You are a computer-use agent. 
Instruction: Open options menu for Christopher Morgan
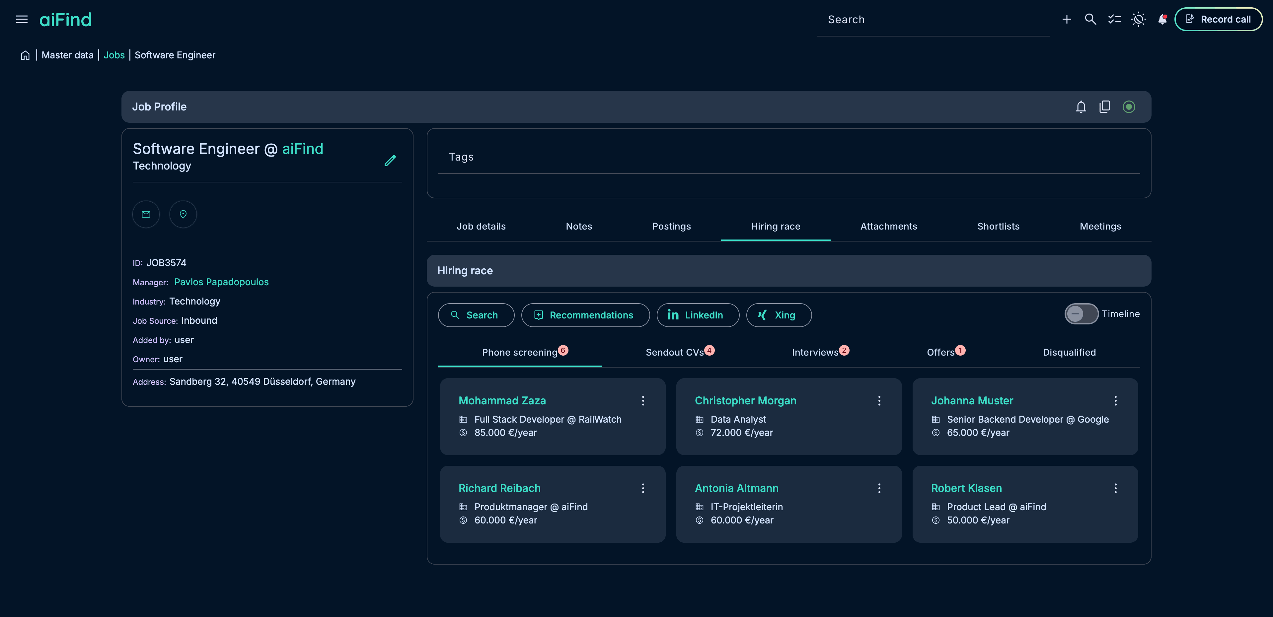(x=879, y=401)
